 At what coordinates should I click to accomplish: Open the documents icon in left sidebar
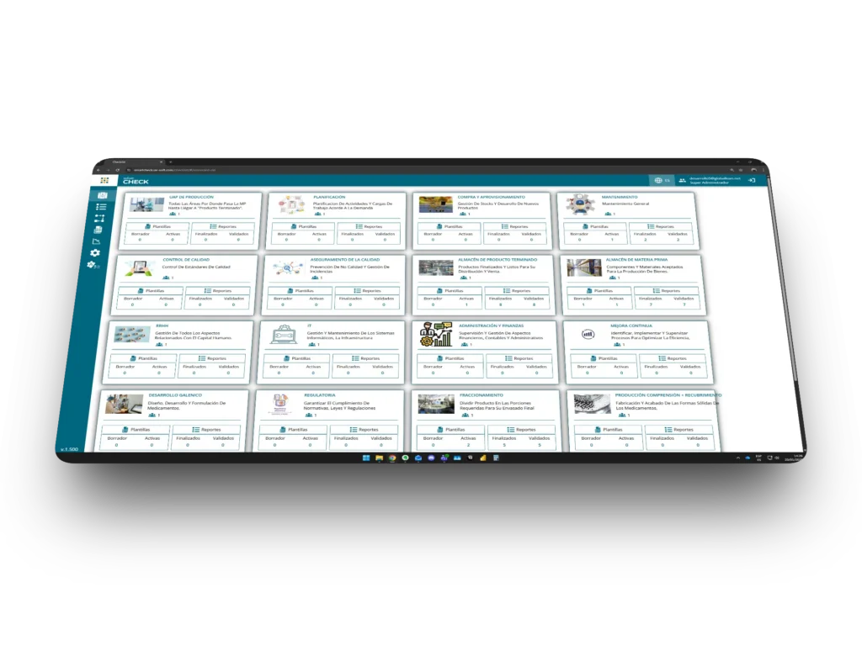pos(98,230)
